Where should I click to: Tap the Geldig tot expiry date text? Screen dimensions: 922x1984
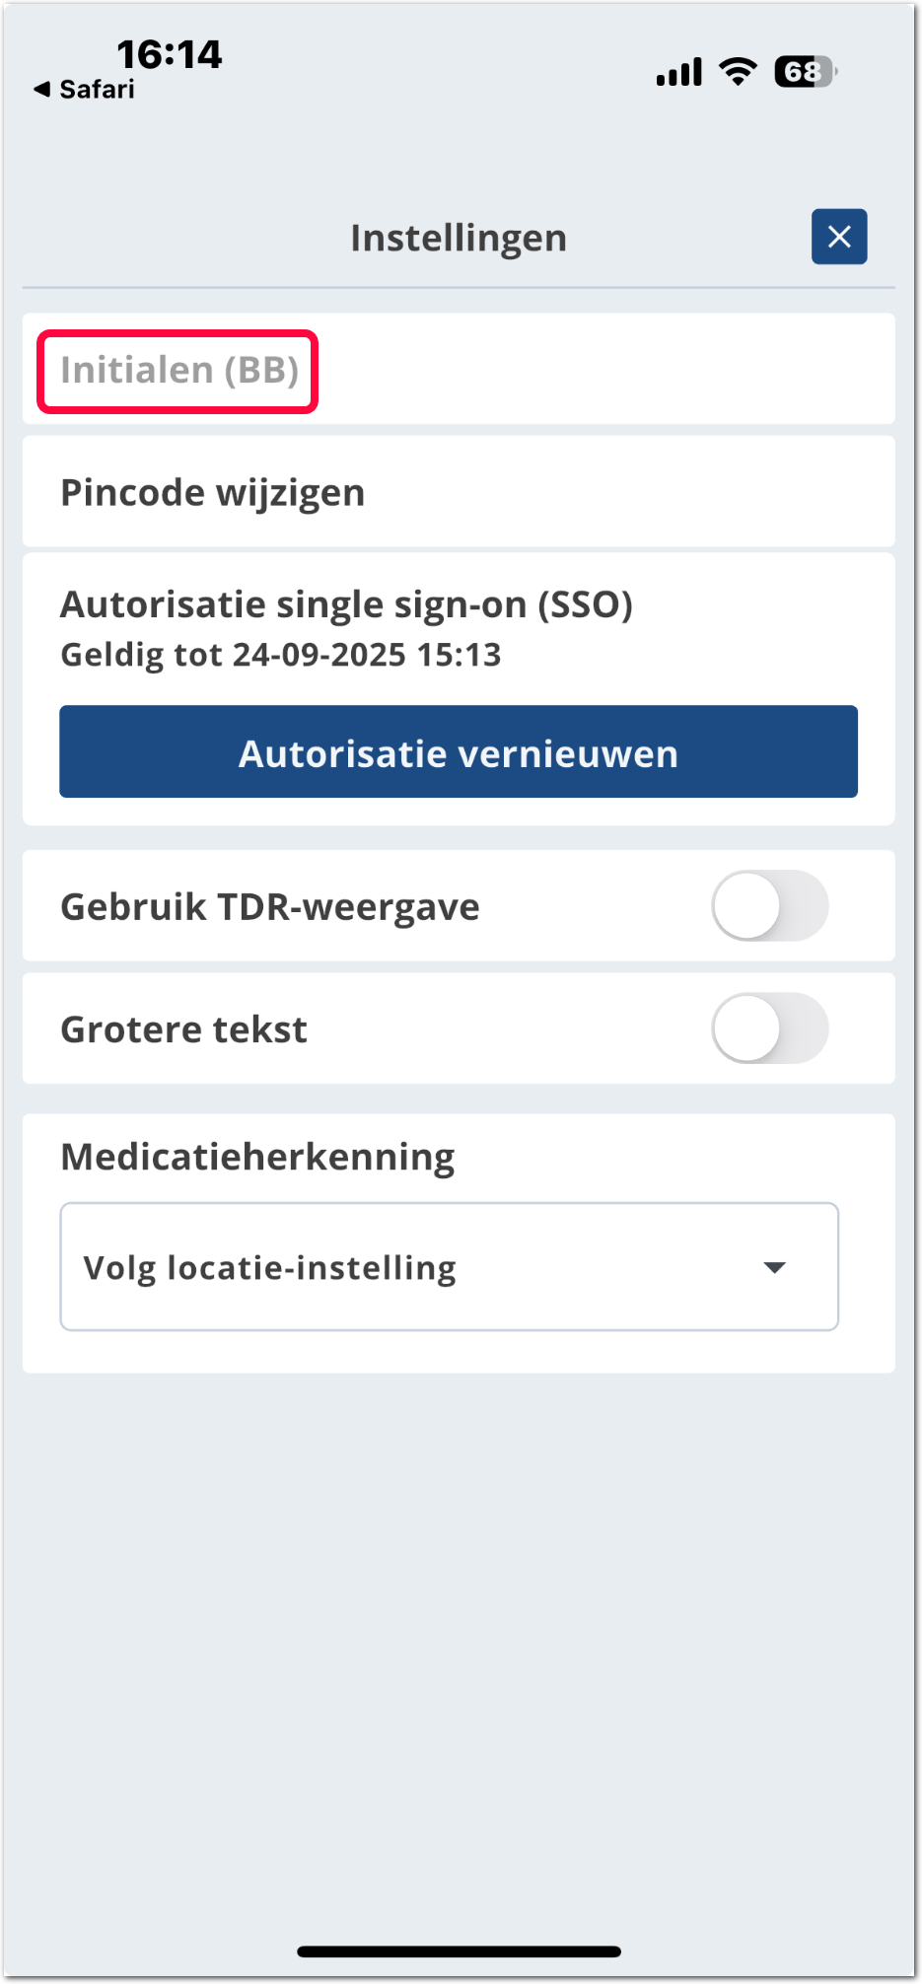[281, 655]
